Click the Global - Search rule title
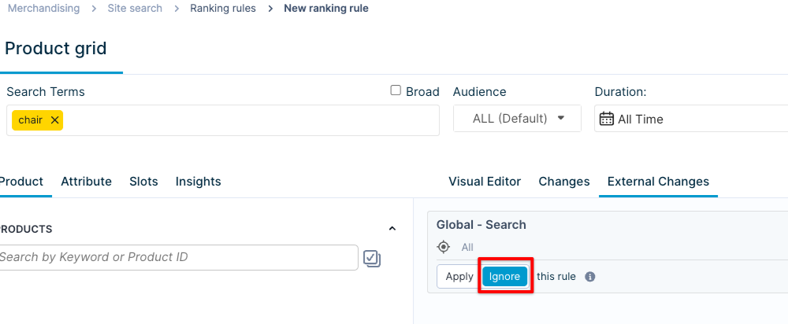 coord(481,225)
